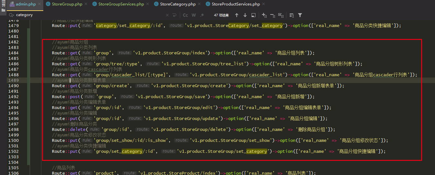Viewport: 435px width, 175px height.
Task: Go to next occurrence arrow
Action: pos(245,15)
